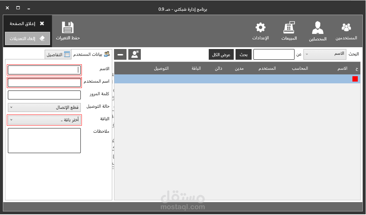This screenshot has width=366, height=215.
Task: Cancel edits with إلغاء التعديلات
Action: pos(27,39)
